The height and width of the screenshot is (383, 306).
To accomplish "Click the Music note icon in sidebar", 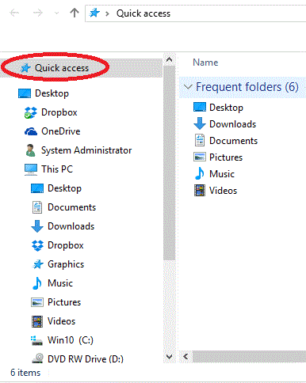I will [37, 283].
